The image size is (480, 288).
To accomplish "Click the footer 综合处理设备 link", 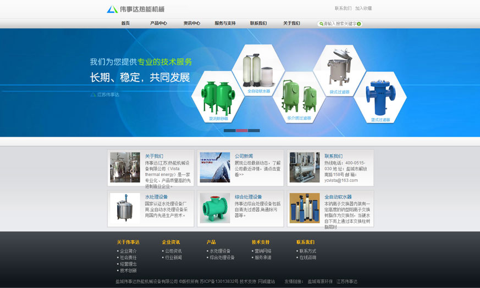I will (222, 257).
